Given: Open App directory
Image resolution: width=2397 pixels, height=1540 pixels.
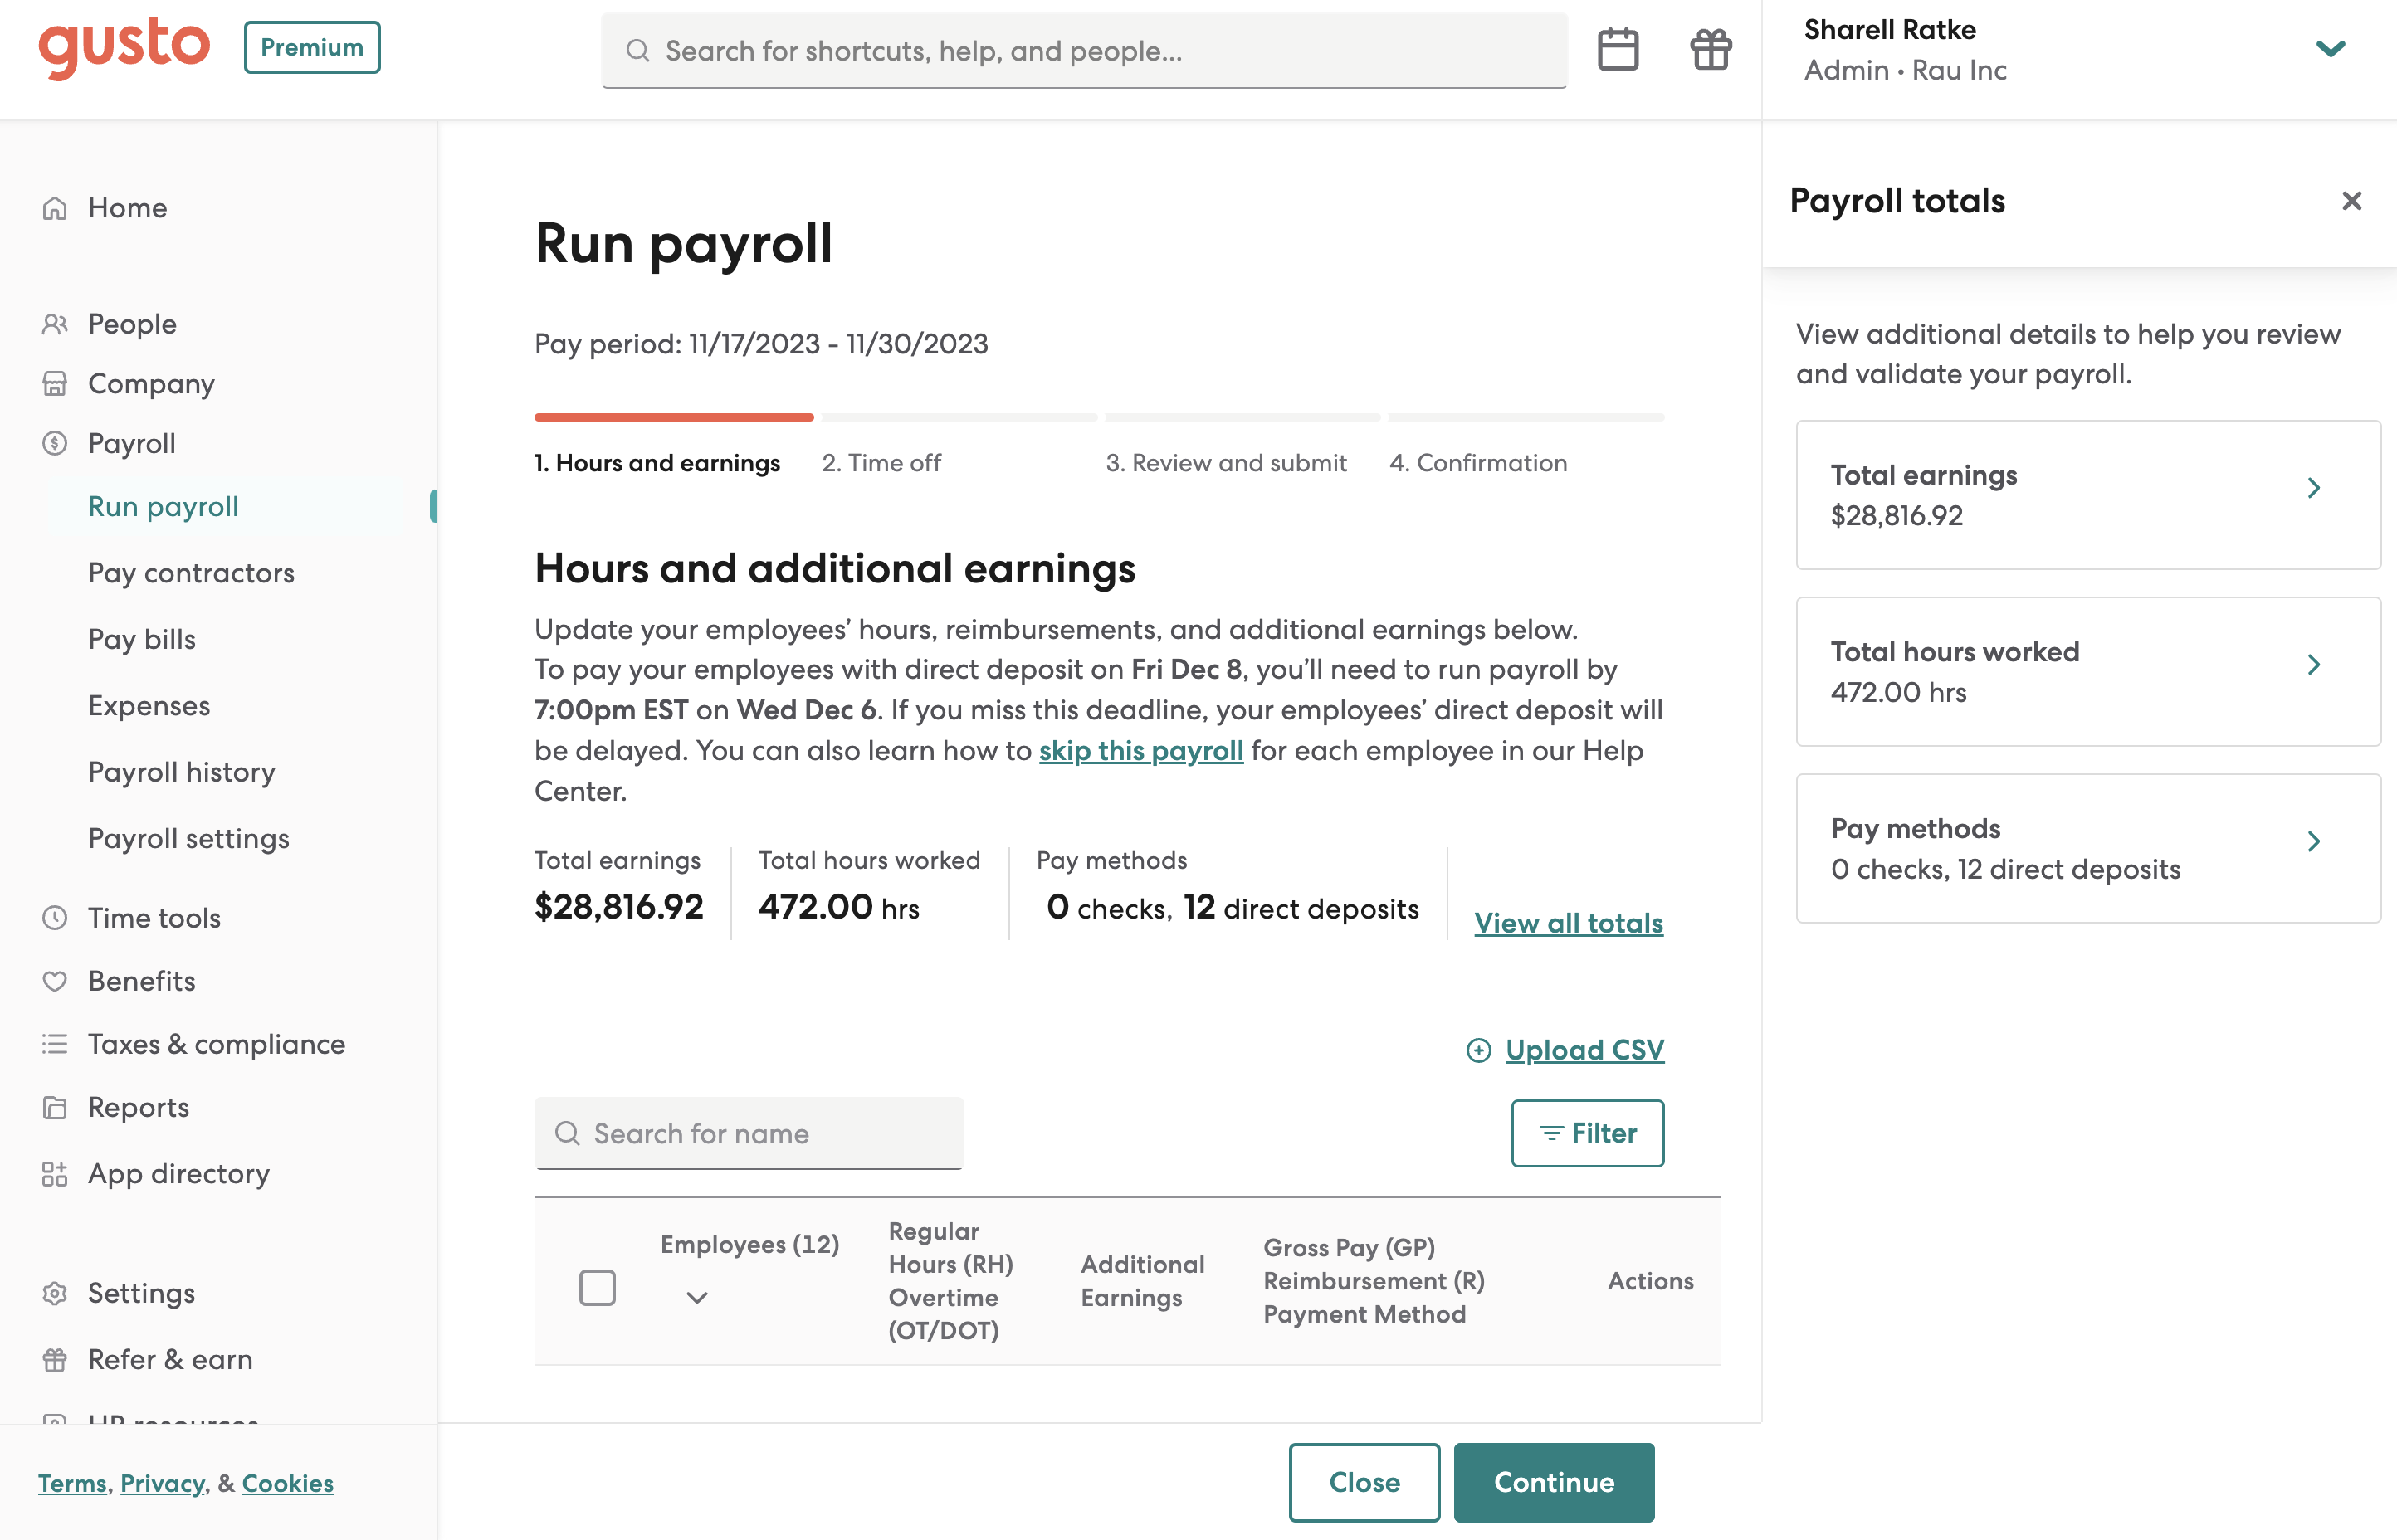Looking at the screenshot, I should pos(179,1174).
